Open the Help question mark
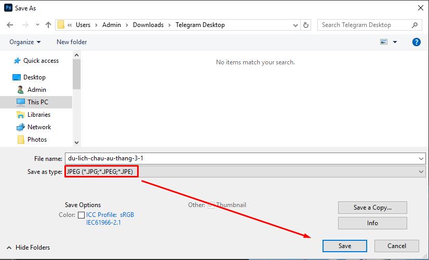 coord(416,42)
